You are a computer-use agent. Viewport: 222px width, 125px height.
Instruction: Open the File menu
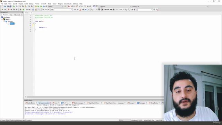tap(2, 4)
